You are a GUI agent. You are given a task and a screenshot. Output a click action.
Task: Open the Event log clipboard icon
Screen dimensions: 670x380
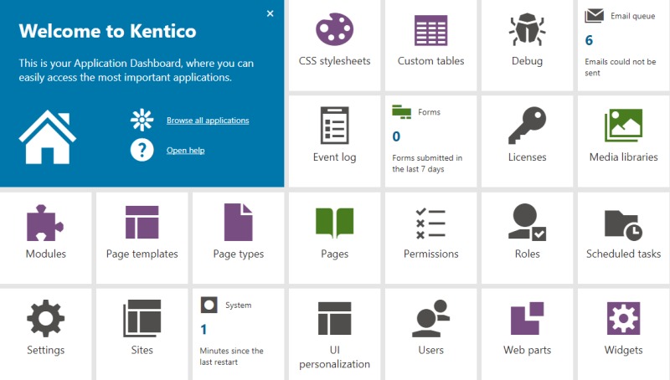click(334, 126)
